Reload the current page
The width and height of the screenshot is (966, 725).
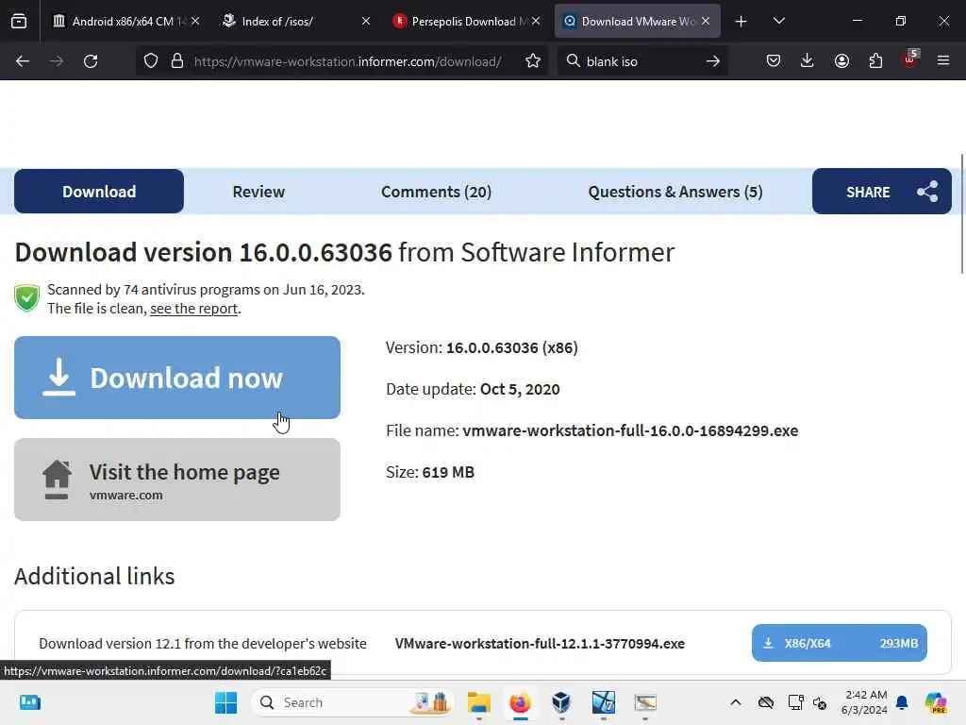[x=91, y=61]
